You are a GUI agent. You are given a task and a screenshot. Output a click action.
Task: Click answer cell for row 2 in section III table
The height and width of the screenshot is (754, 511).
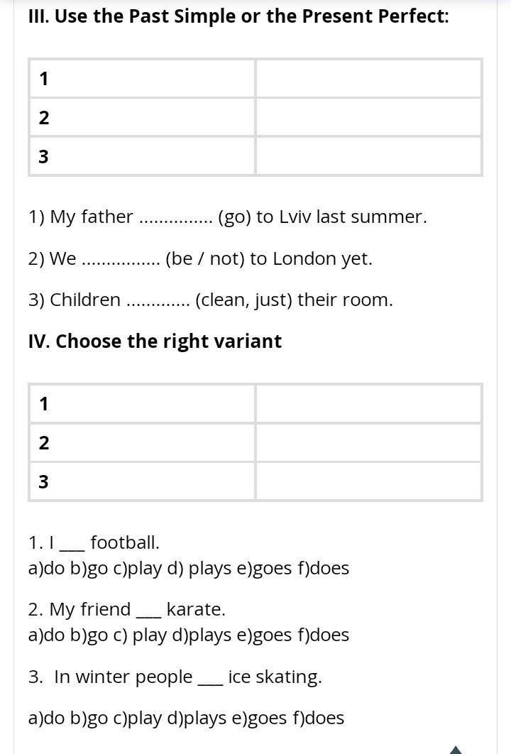(368, 117)
